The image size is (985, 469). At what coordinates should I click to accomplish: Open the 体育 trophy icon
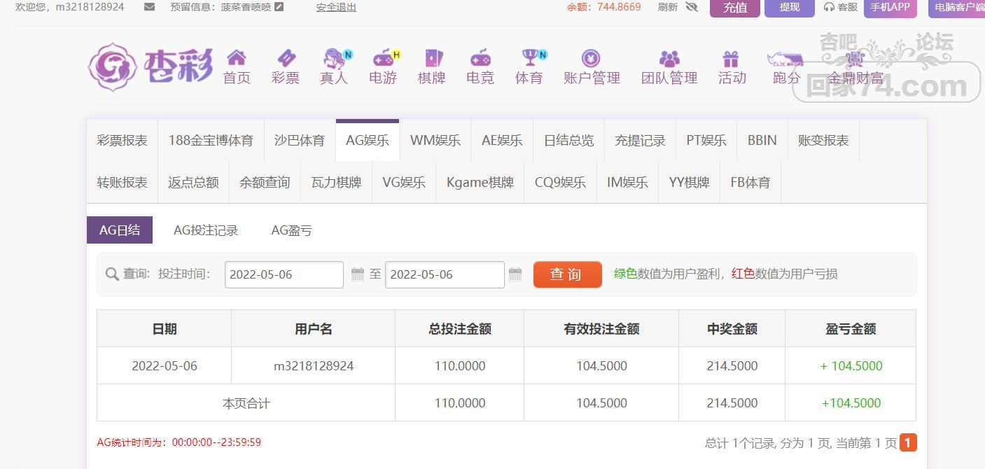coord(531,57)
